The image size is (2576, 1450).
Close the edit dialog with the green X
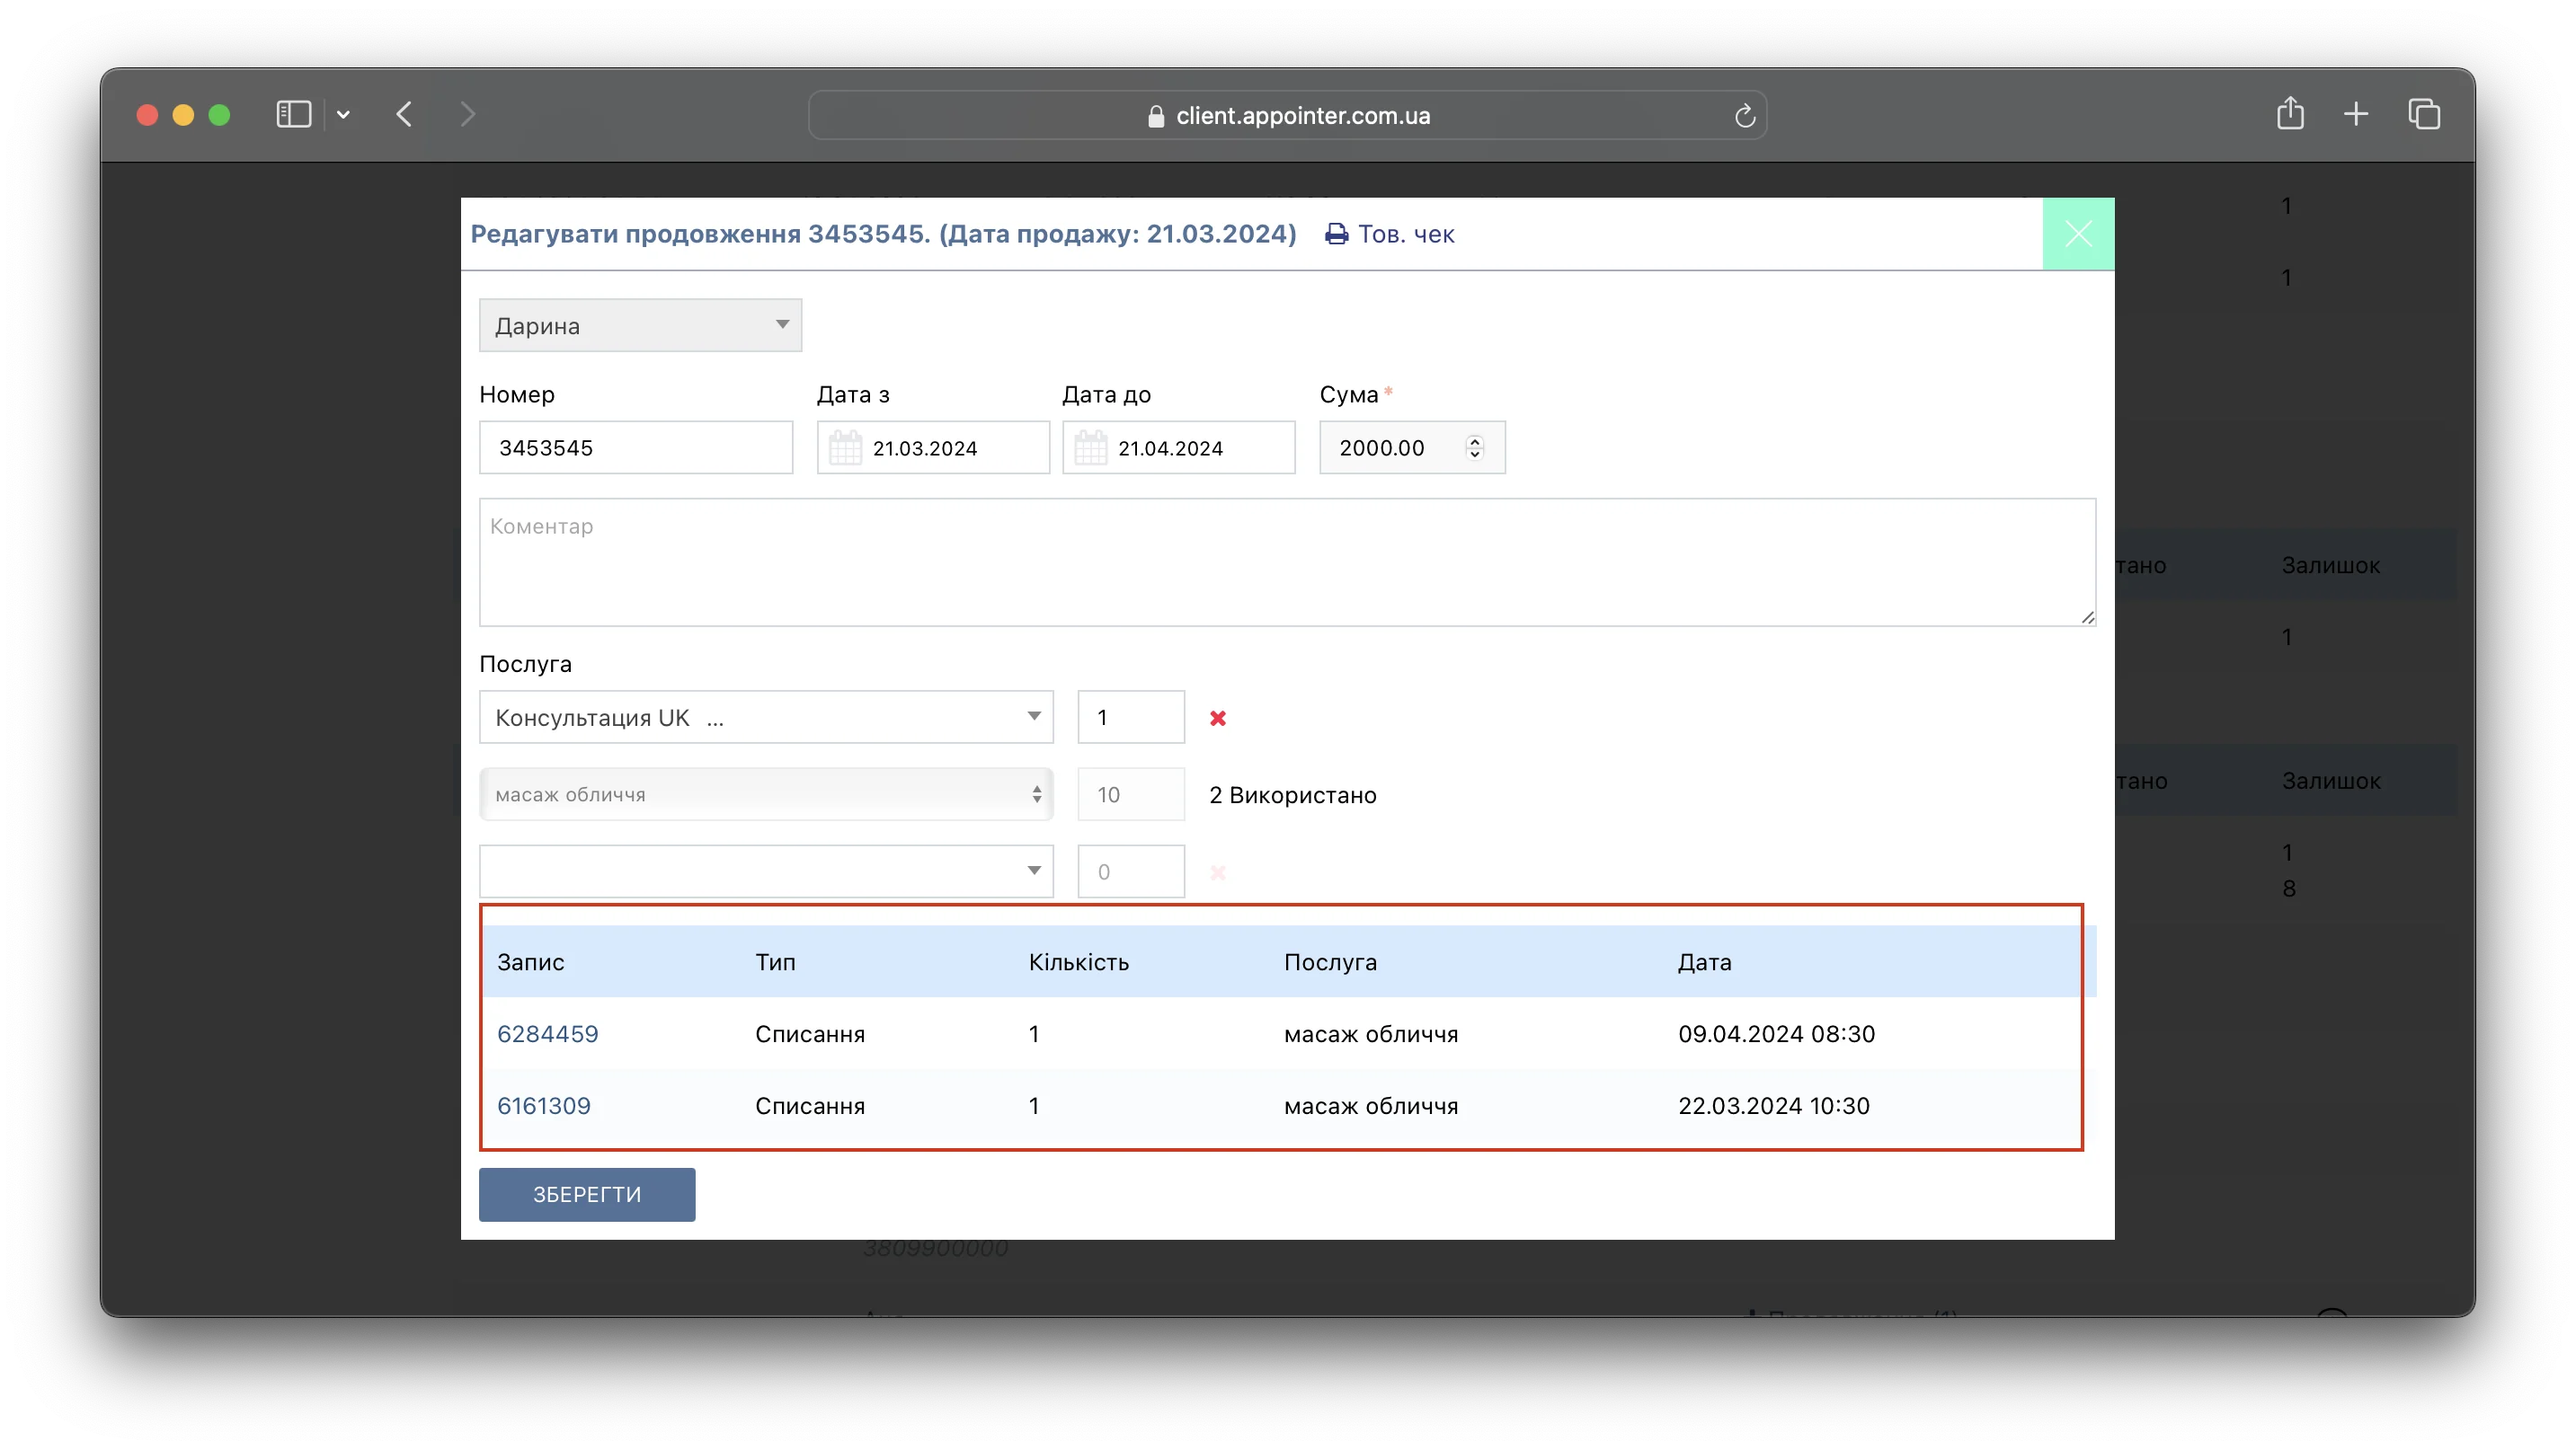(2078, 234)
